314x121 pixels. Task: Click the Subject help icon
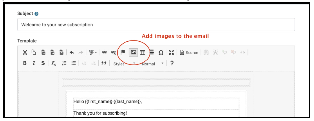[x=36, y=14]
